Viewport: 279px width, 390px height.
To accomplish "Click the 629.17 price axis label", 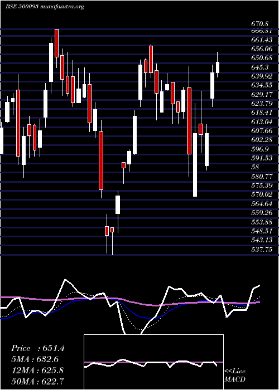I will pos(262,95).
